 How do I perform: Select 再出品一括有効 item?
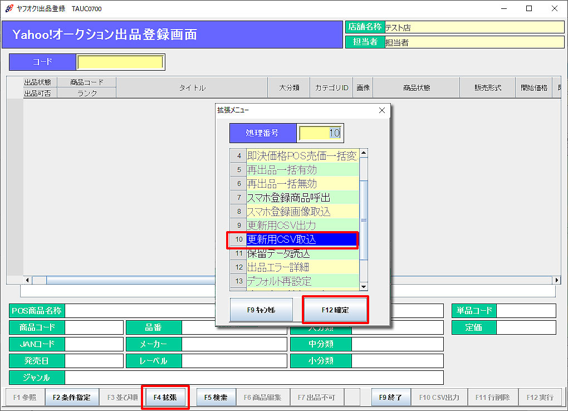coord(302,170)
